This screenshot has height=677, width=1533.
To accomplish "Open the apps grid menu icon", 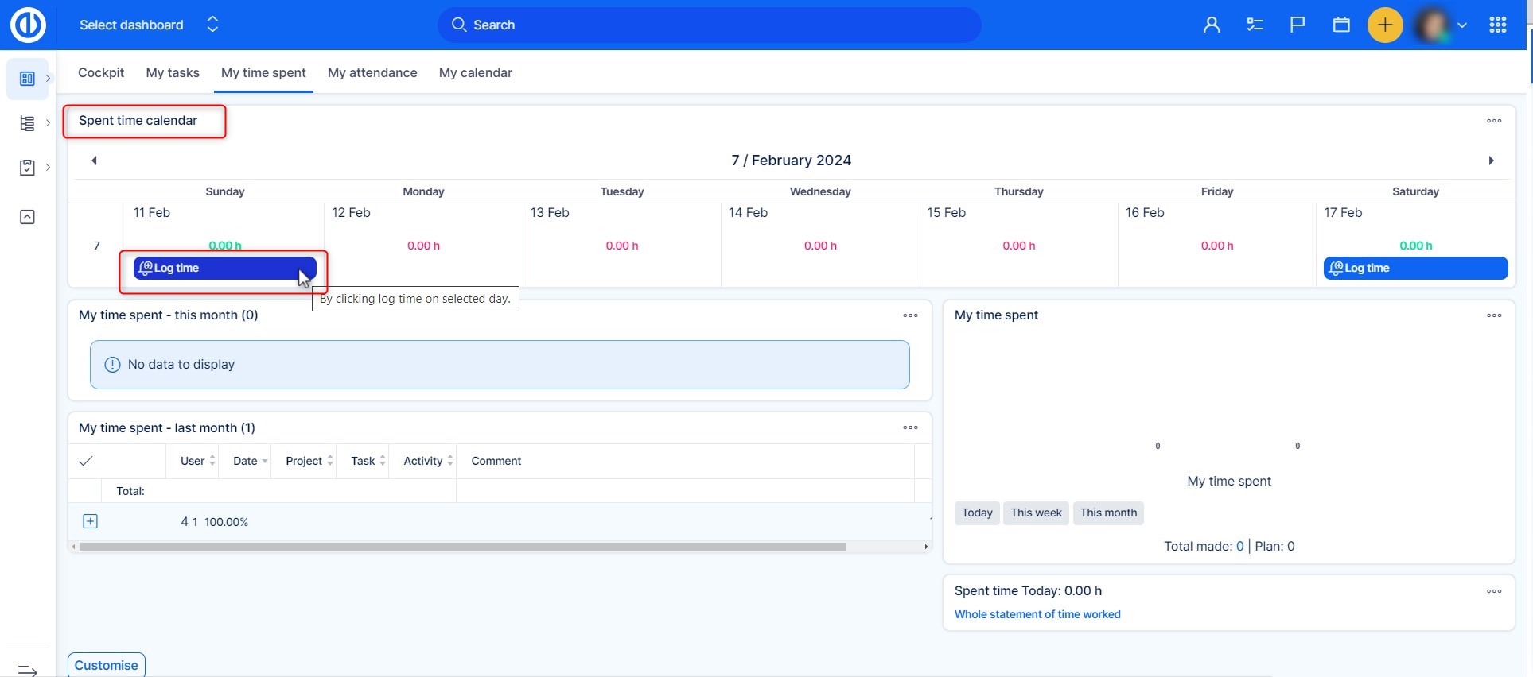I will click(x=1497, y=25).
